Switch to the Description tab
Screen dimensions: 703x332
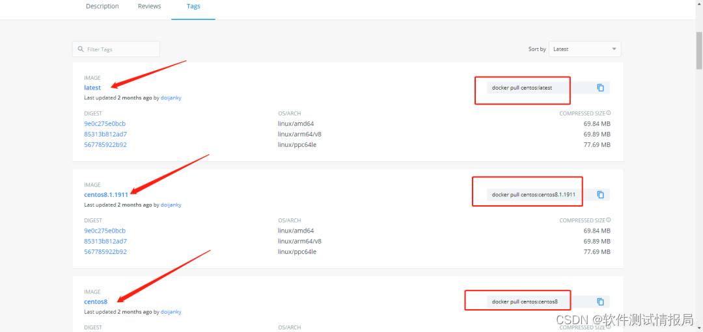[x=102, y=6]
